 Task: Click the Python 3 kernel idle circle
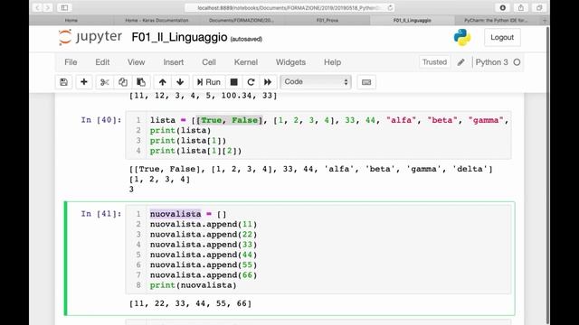(x=517, y=62)
